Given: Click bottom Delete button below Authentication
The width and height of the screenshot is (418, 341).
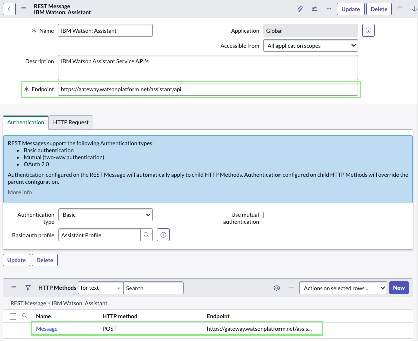Looking at the screenshot, I should 45,260.
